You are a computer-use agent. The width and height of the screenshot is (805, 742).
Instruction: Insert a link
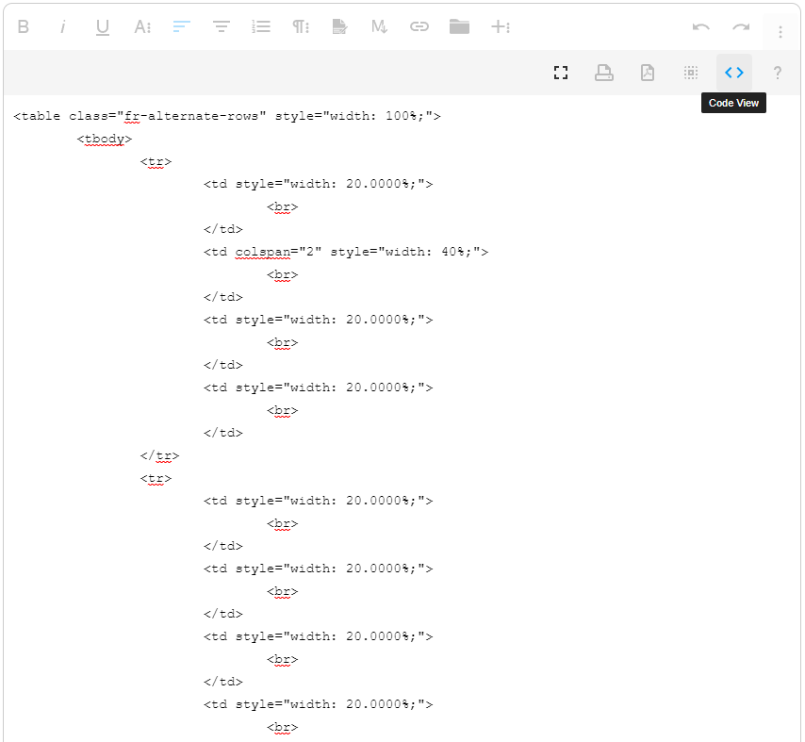coord(419,26)
